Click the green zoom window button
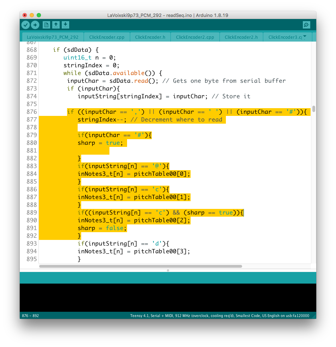 click(x=39, y=15)
